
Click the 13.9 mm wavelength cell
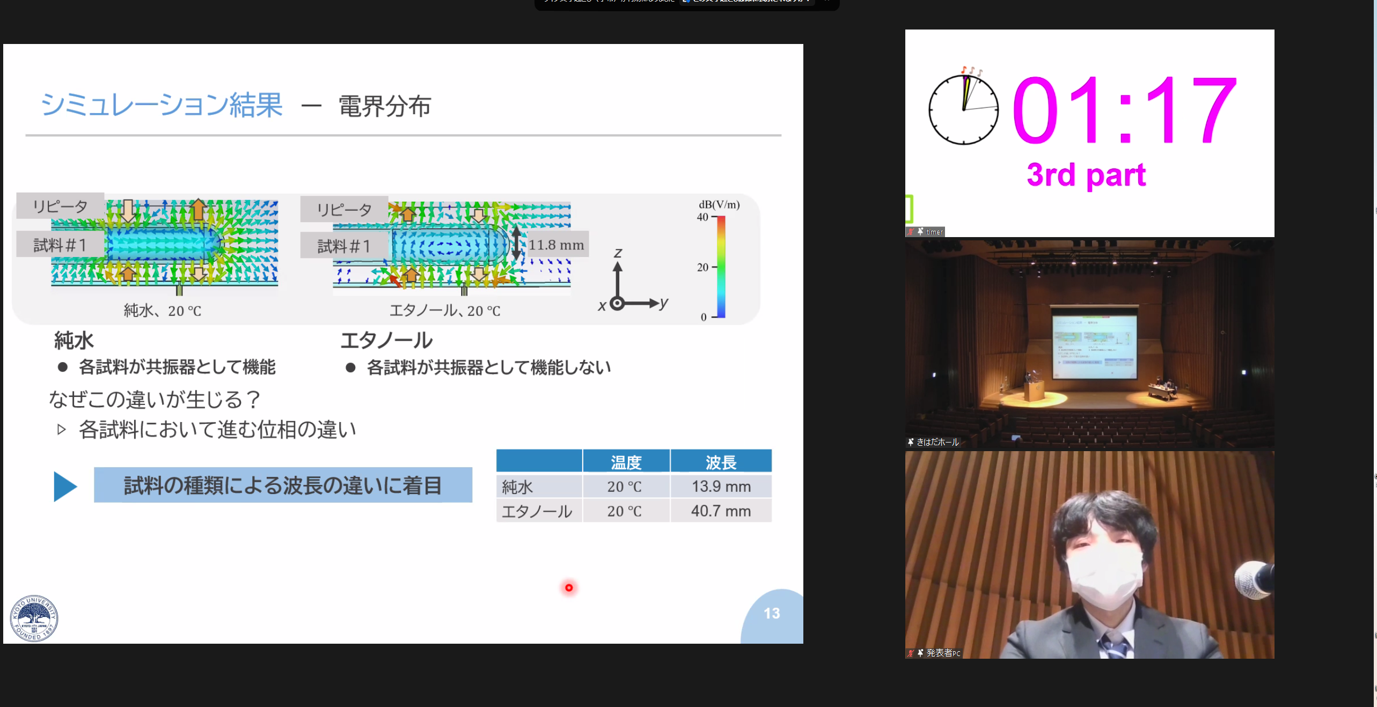(721, 487)
